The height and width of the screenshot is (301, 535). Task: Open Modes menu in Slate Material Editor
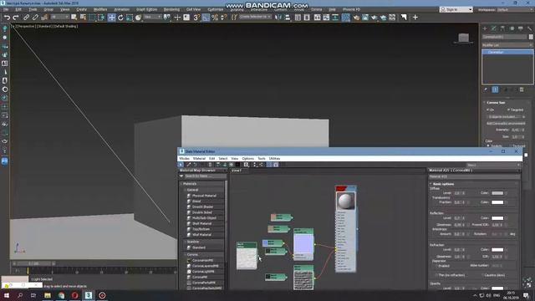(184, 158)
